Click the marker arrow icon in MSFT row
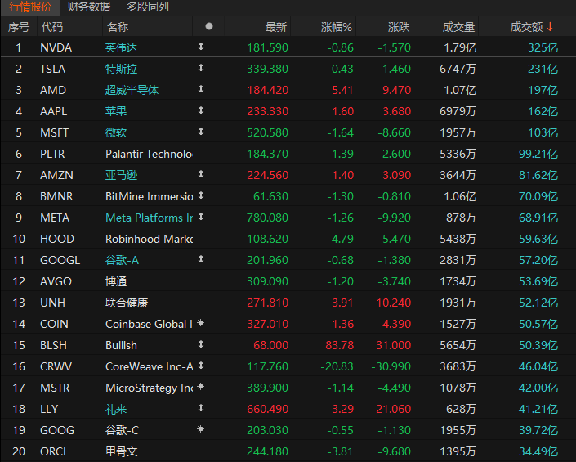 (201, 132)
